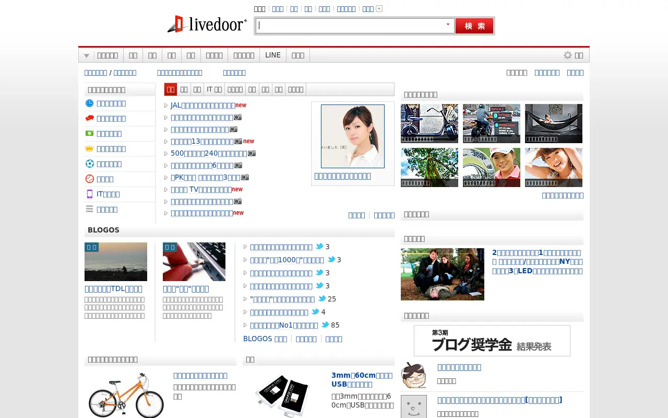Open the 3mm 60cm USB article link
The width and height of the screenshot is (668, 418).
[362, 380]
